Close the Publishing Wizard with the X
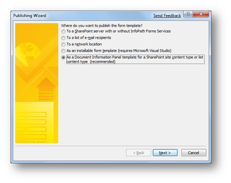This screenshot has width=231, height=183. point(201,14)
